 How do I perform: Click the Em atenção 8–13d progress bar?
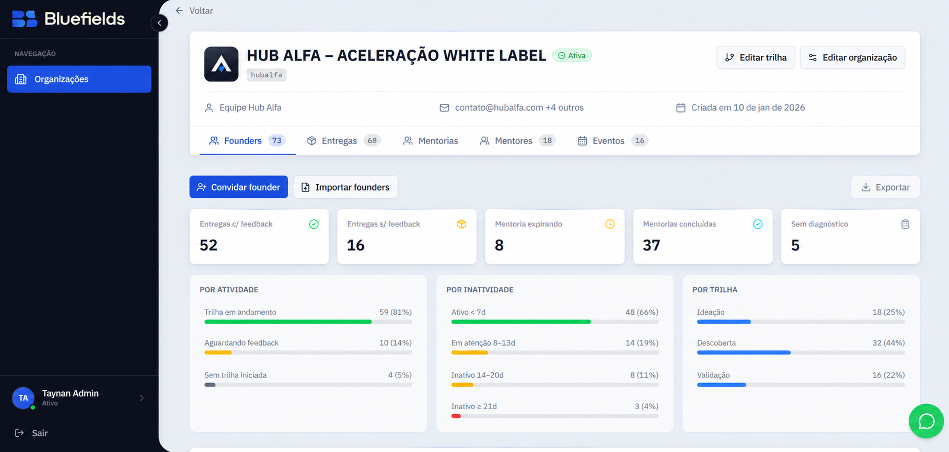tap(555, 353)
